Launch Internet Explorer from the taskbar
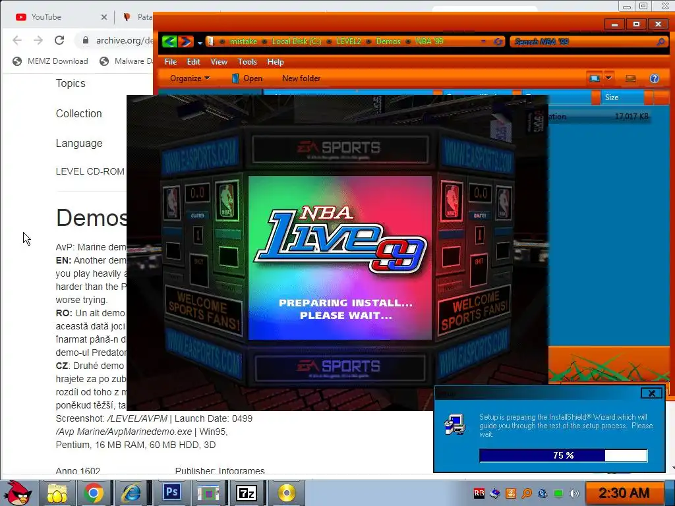The image size is (675, 506). click(x=131, y=493)
